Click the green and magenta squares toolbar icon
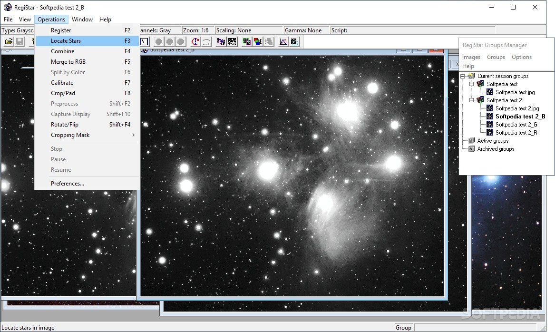This screenshot has height=332, width=555. click(247, 42)
